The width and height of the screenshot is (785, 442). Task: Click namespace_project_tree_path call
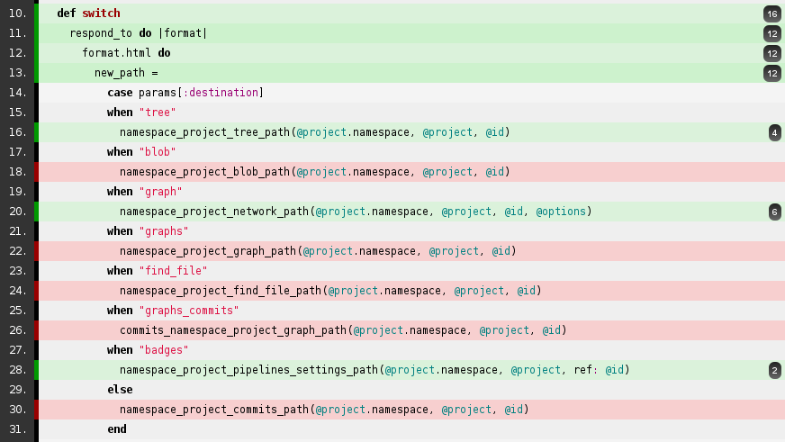(x=314, y=132)
